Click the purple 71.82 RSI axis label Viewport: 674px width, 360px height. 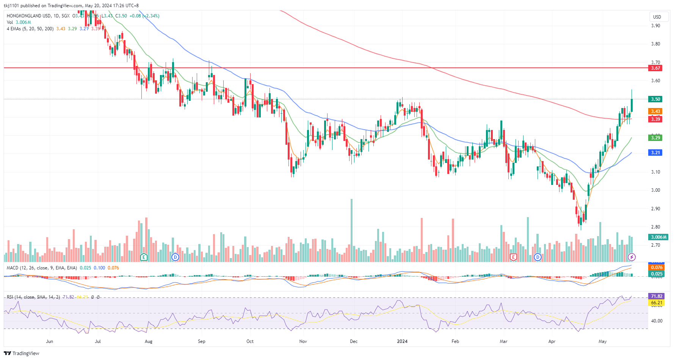pyautogui.click(x=657, y=296)
